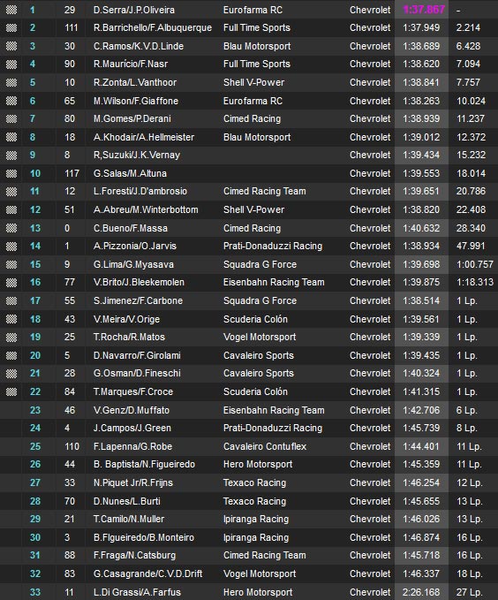This screenshot has height=600, width=498.
Task: Click the flag icon for R.Zonta/L.Vanthoor
Action: [x=11, y=82]
